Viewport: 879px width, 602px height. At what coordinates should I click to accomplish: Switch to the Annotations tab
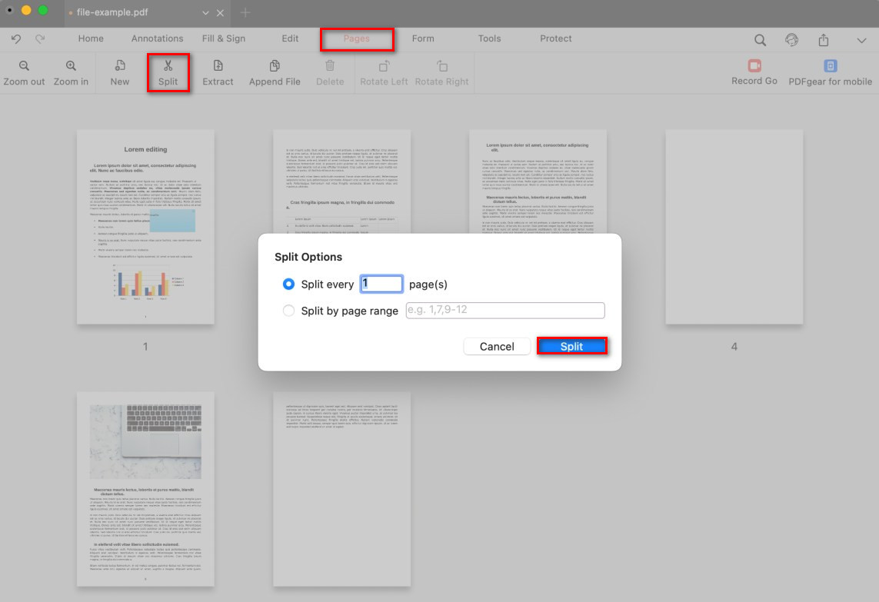click(x=157, y=38)
